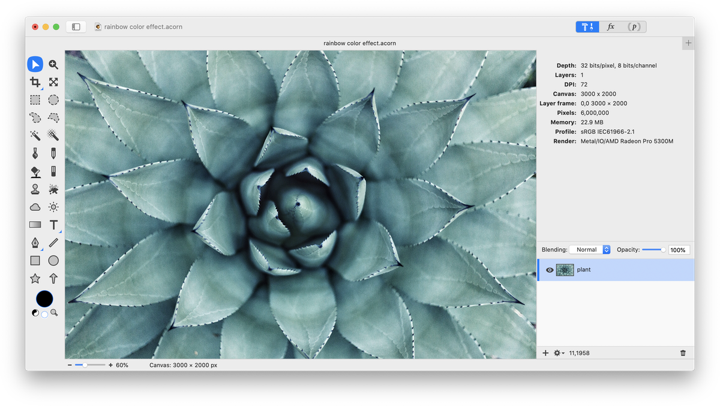The width and height of the screenshot is (720, 406).
Task: Add a new layer with plus
Action: pyautogui.click(x=545, y=353)
